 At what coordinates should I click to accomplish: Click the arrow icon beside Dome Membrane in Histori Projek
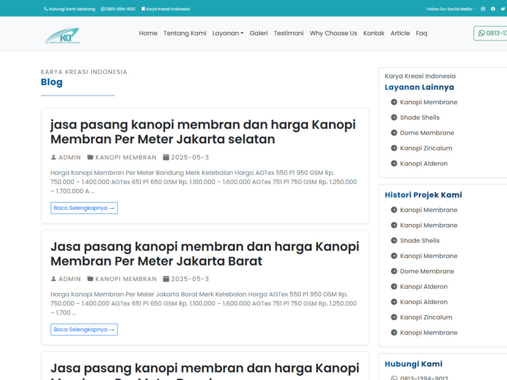[394, 271]
